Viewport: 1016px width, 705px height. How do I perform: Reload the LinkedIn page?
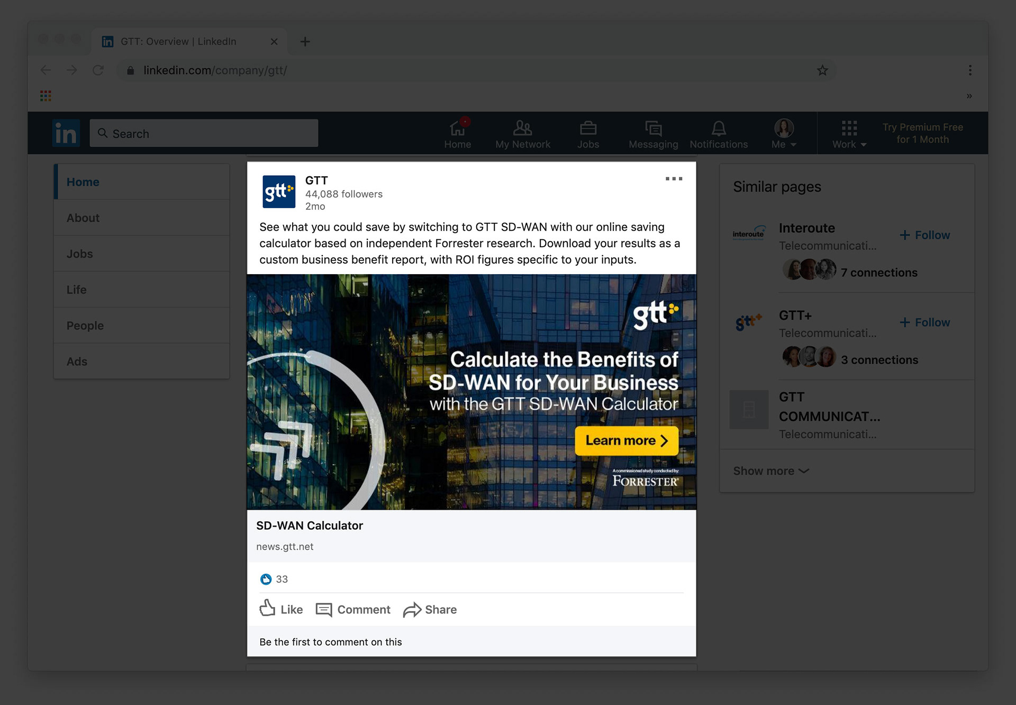pos(98,70)
